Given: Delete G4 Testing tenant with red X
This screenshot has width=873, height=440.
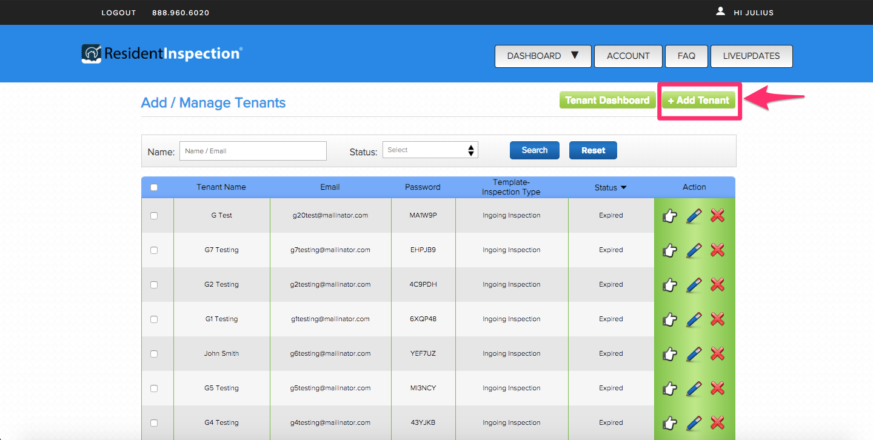Looking at the screenshot, I should pyautogui.click(x=718, y=422).
